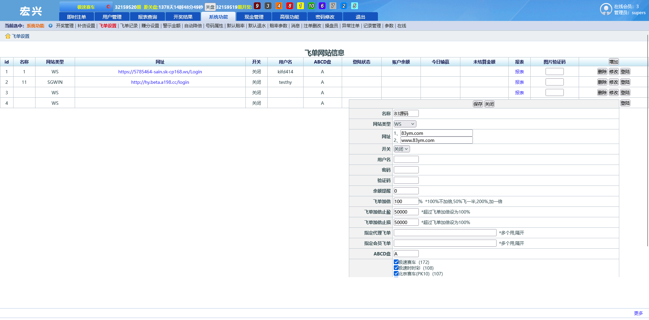The height and width of the screenshot is (320, 649).
Task: Open the sk-cp168.ws Login link
Action: [x=160, y=72]
